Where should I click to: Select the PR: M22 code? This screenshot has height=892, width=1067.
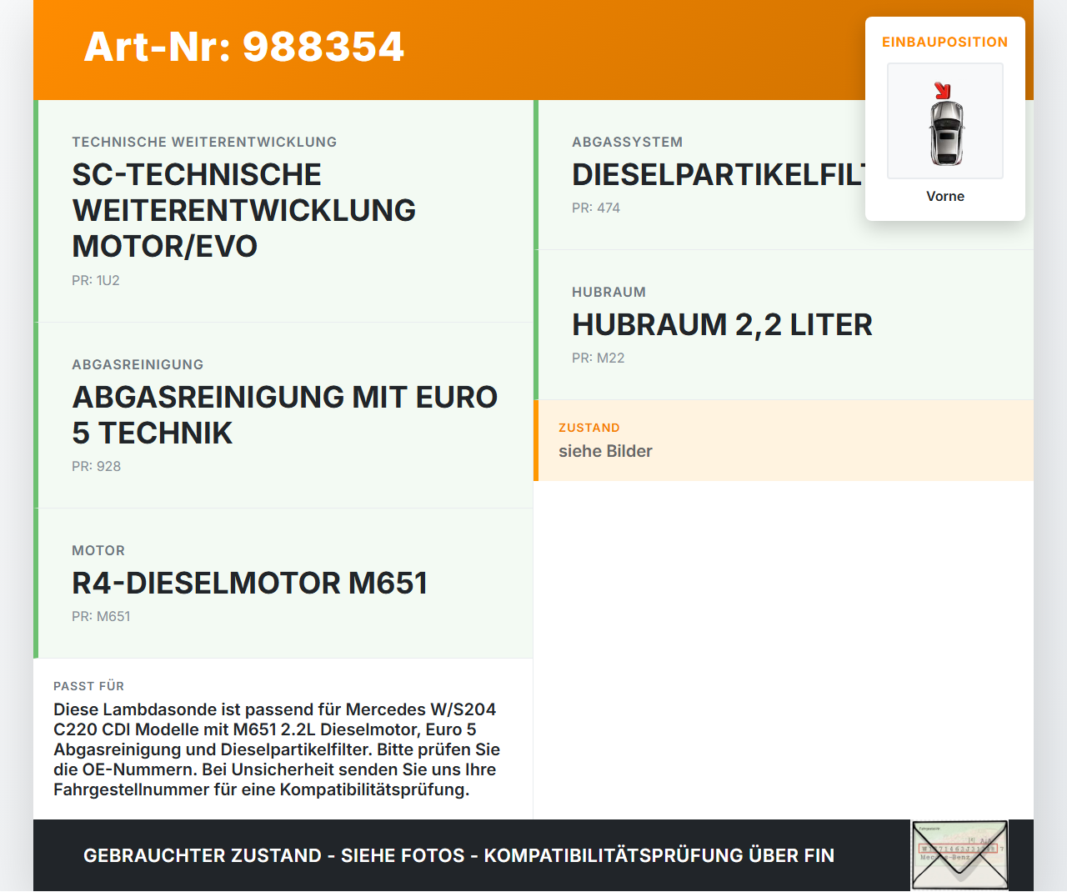pos(598,358)
